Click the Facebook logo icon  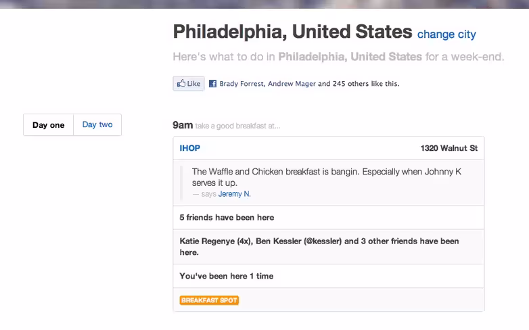tap(212, 83)
